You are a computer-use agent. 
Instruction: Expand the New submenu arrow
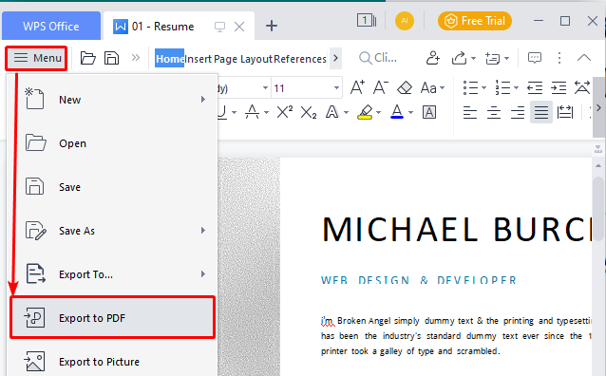(203, 100)
